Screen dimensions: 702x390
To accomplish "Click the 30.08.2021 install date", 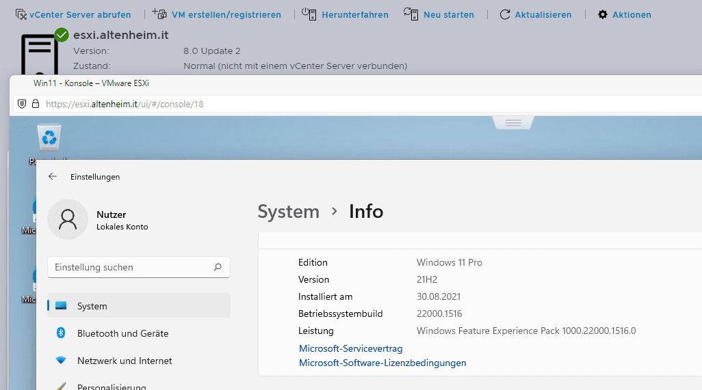I will click(439, 296).
